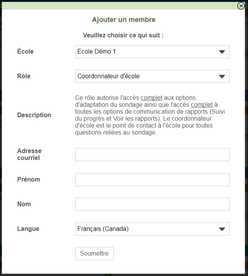Click the 'Ajouter un membre' heading
Screen dimensions: 248x276
point(124,20)
